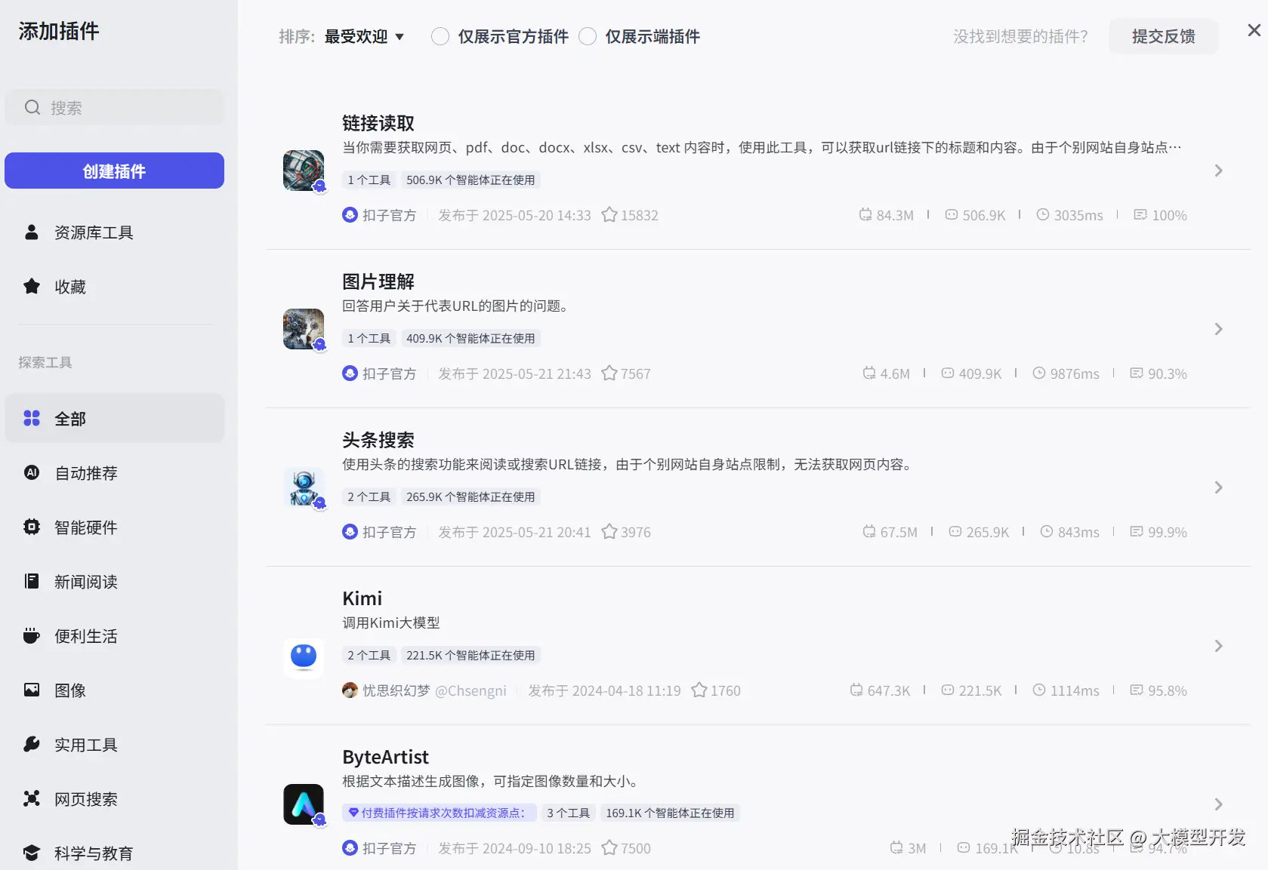The height and width of the screenshot is (870, 1268).
Task: Click the 3035ms response time icon
Action: point(1043,215)
